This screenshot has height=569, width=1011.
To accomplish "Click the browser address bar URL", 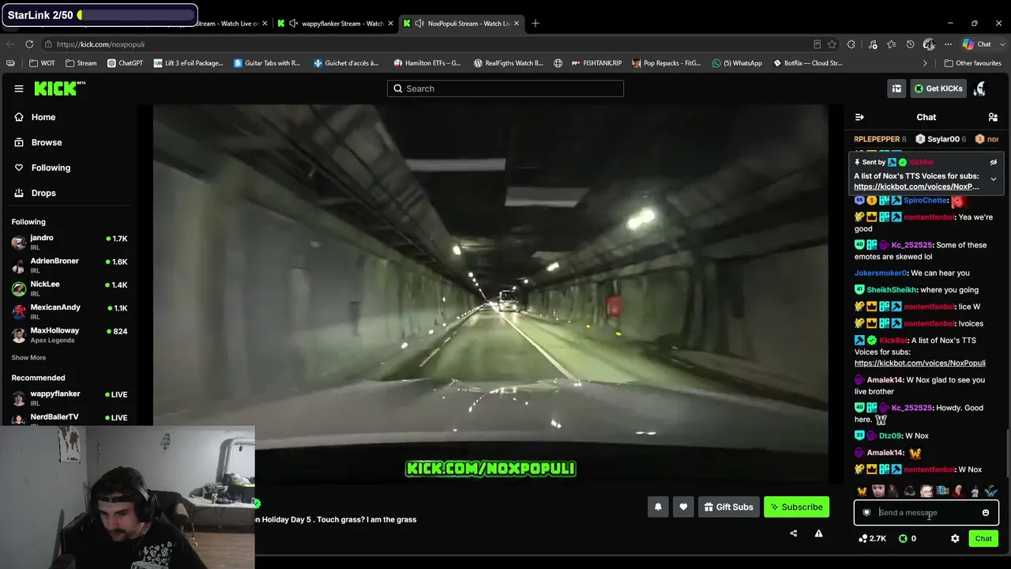I will click(x=100, y=44).
